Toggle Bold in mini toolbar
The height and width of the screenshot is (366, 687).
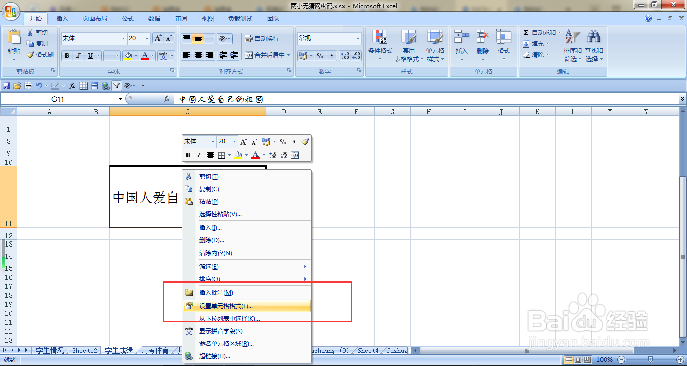tap(188, 155)
